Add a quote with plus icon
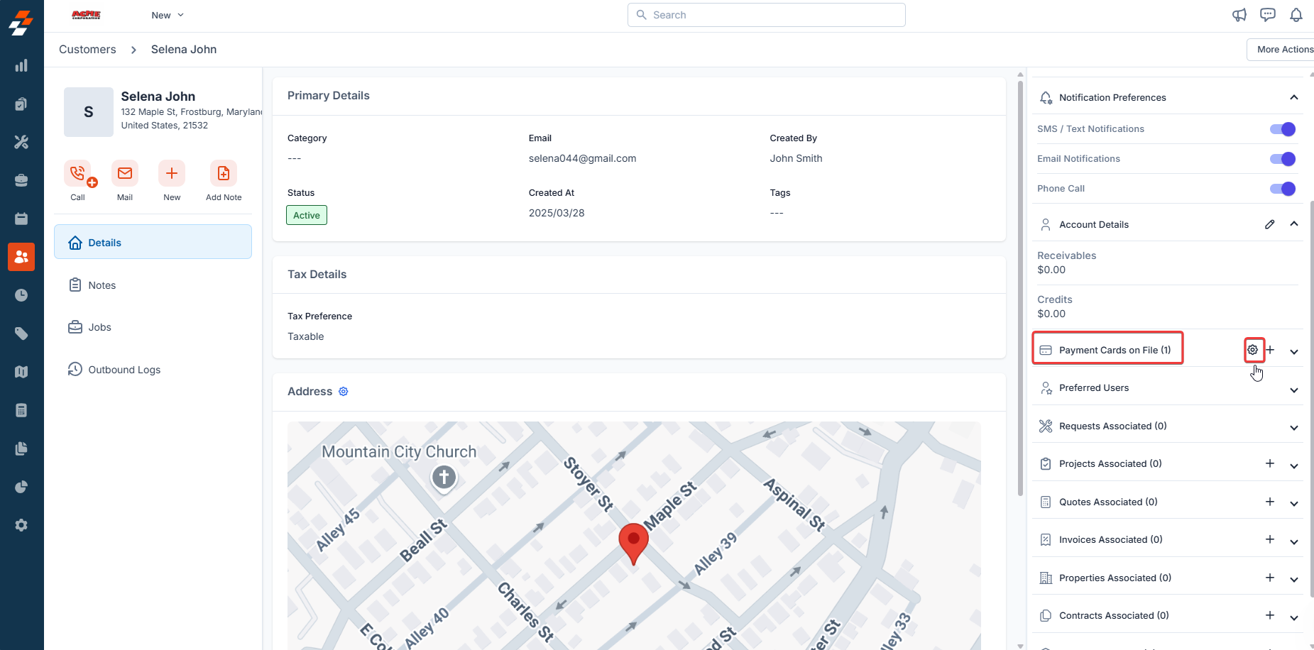Viewport: 1314px width, 650px height. [1270, 502]
